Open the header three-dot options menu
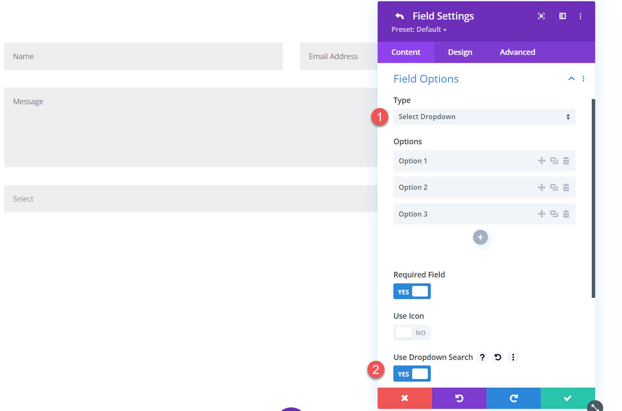 coord(581,16)
